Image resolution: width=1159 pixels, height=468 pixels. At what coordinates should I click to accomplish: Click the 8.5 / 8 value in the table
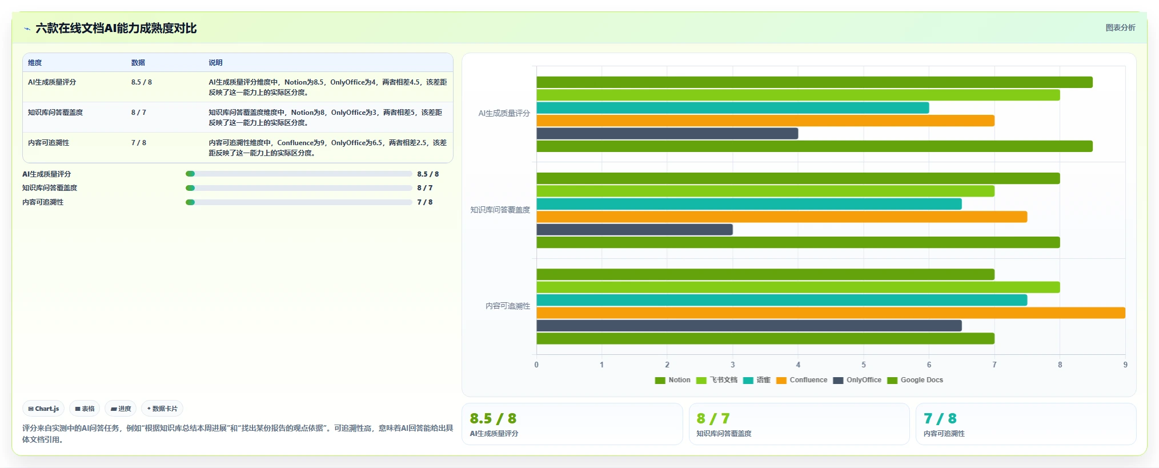click(x=142, y=82)
